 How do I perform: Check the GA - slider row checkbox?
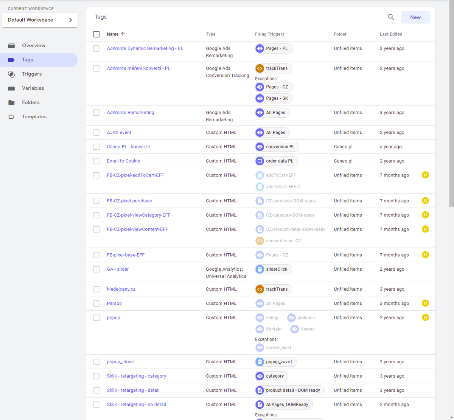(96, 269)
